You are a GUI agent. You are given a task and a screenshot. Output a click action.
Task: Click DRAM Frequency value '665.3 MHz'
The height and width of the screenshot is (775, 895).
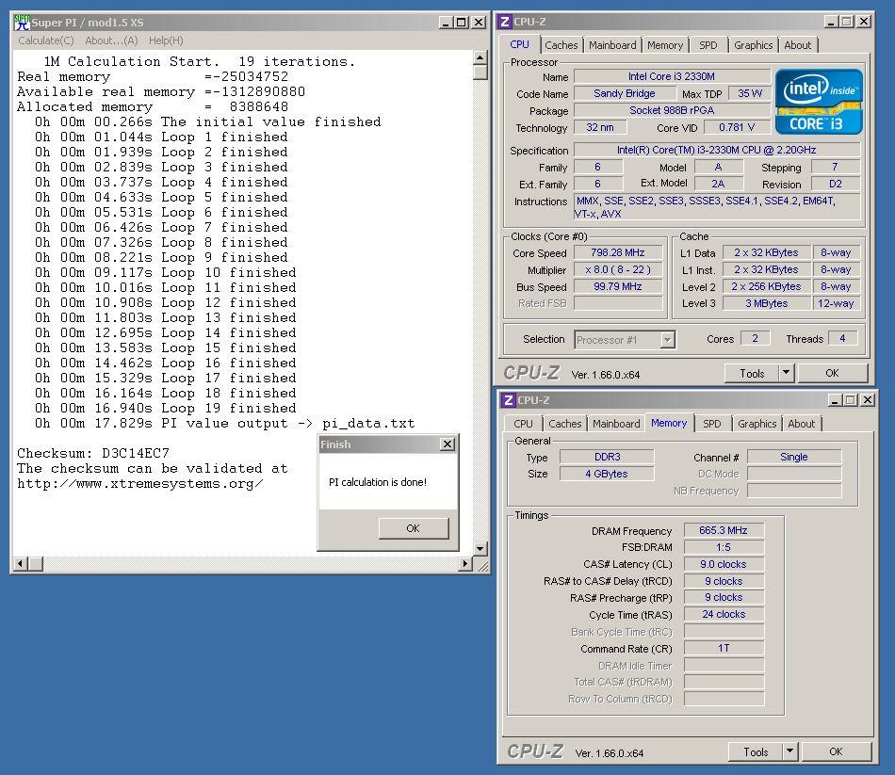point(724,531)
